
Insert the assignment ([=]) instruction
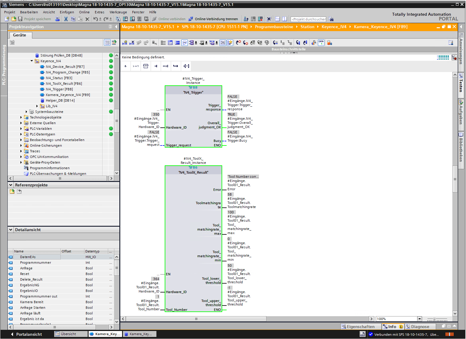pyautogui.click(x=186, y=66)
